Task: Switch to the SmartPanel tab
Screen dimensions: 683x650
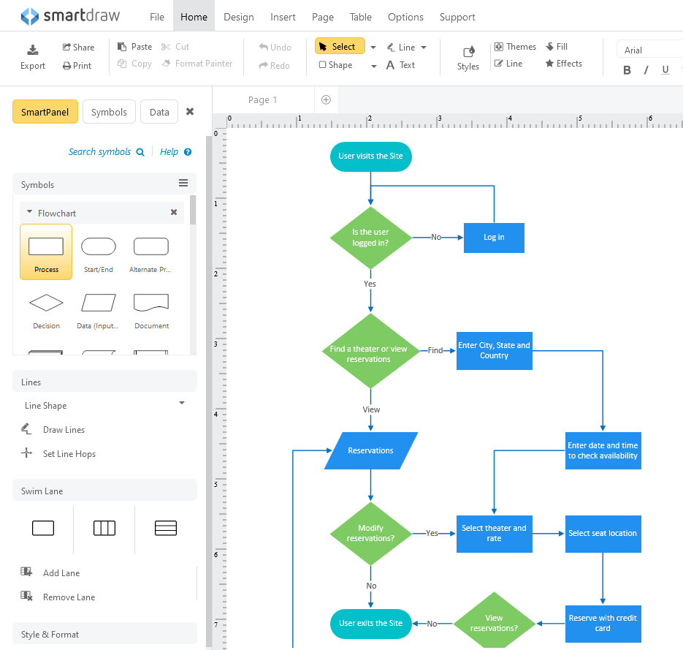Action: tap(45, 112)
